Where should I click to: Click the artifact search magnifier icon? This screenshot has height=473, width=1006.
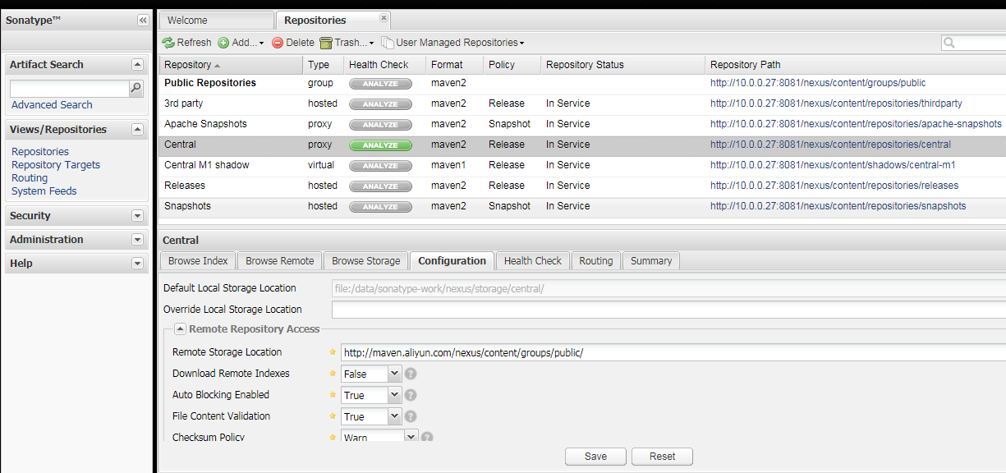136,88
